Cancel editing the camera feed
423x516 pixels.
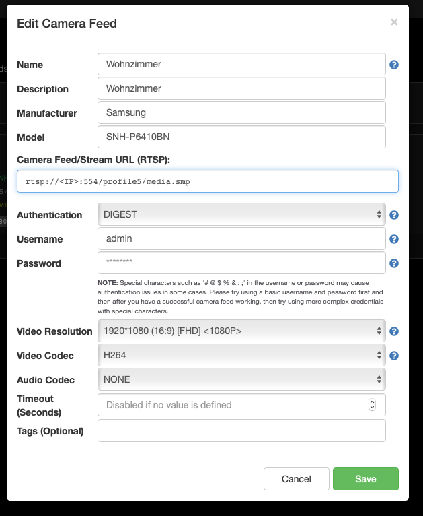pos(297,479)
